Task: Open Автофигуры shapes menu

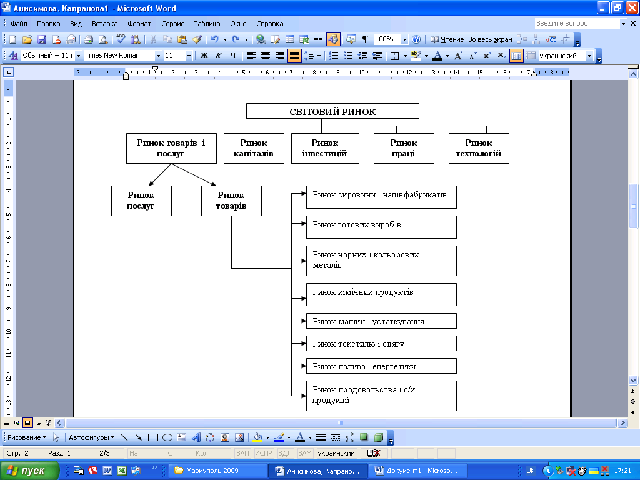Action: [x=91, y=437]
